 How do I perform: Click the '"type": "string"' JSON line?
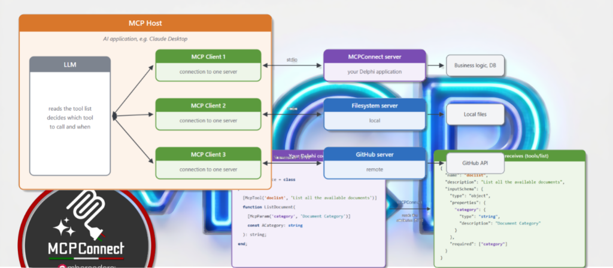[480, 217]
